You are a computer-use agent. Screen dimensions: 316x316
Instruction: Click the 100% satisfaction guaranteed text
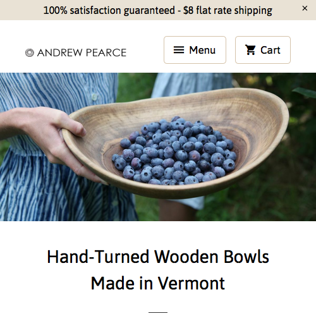coord(109,10)
